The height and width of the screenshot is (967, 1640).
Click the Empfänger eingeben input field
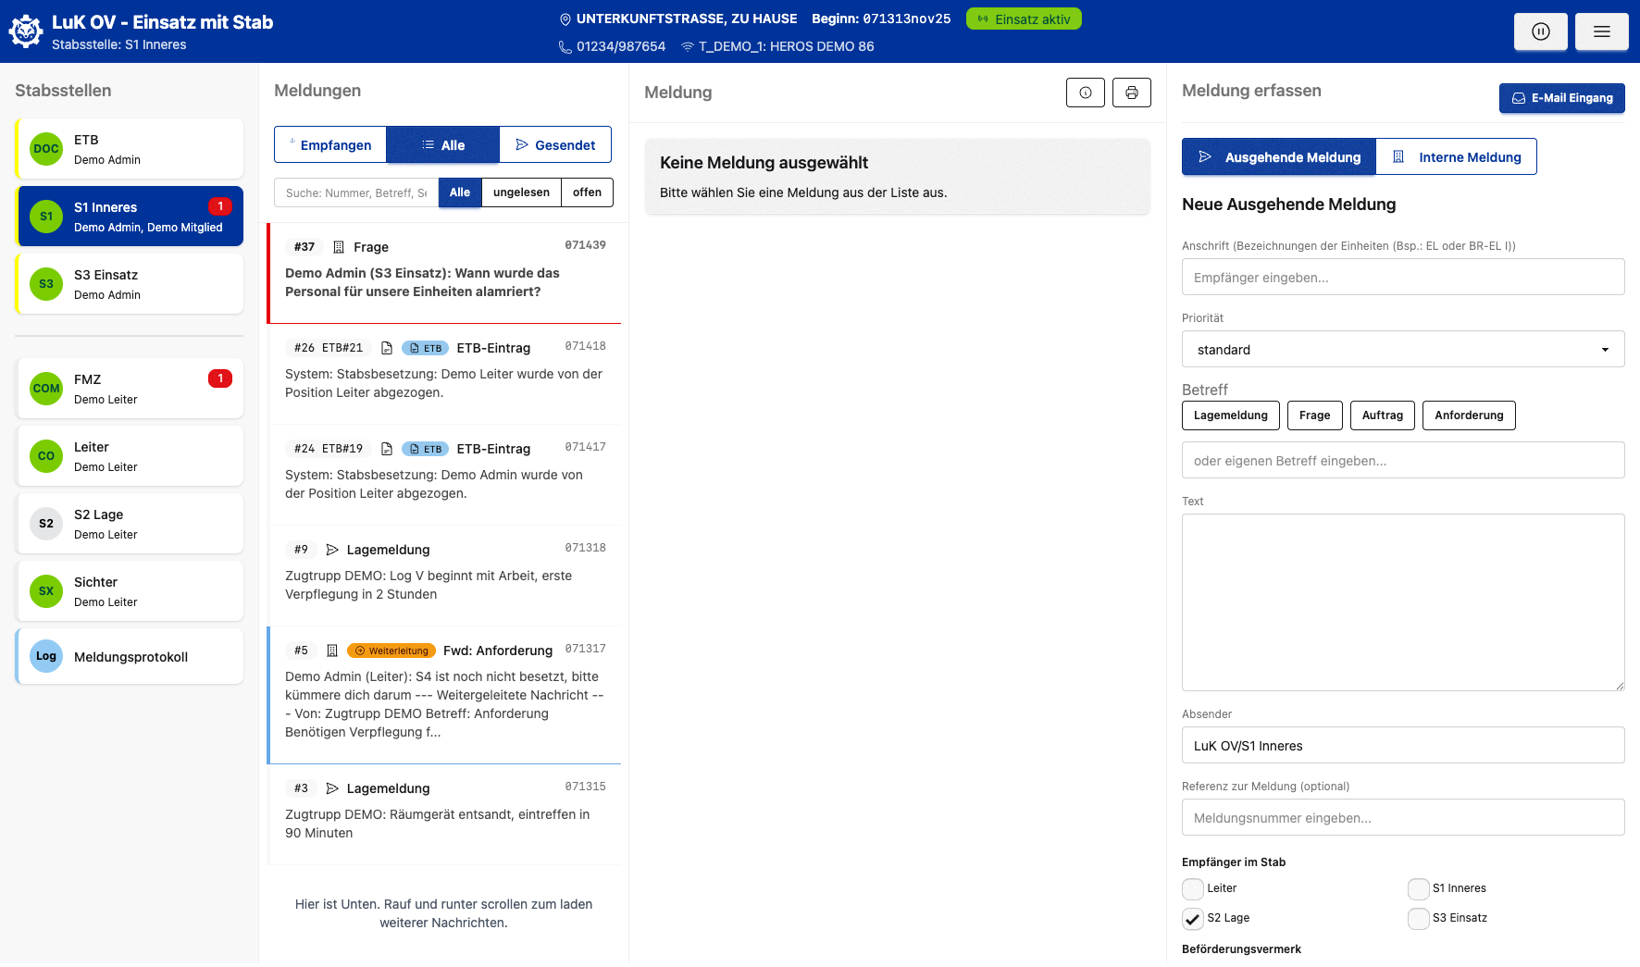pyautogui.click(x=1402, y=278)
